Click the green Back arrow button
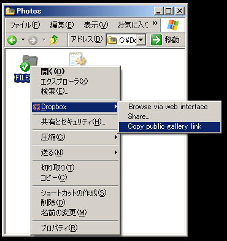227x241 pixels. coord(12,40)
